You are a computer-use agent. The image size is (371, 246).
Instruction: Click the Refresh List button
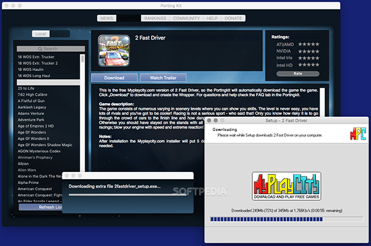(41, 207)
